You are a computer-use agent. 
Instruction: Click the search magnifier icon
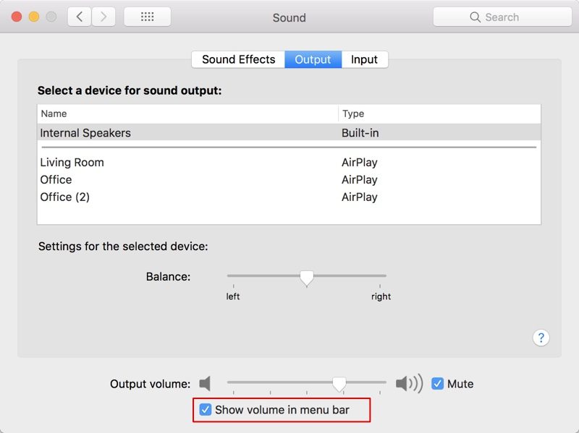pos(476,17)
